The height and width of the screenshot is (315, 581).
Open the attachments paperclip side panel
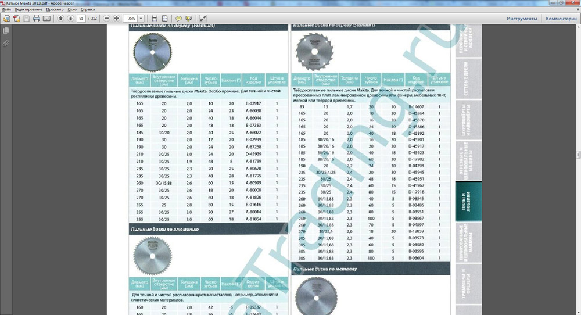(x=6, y=44)
